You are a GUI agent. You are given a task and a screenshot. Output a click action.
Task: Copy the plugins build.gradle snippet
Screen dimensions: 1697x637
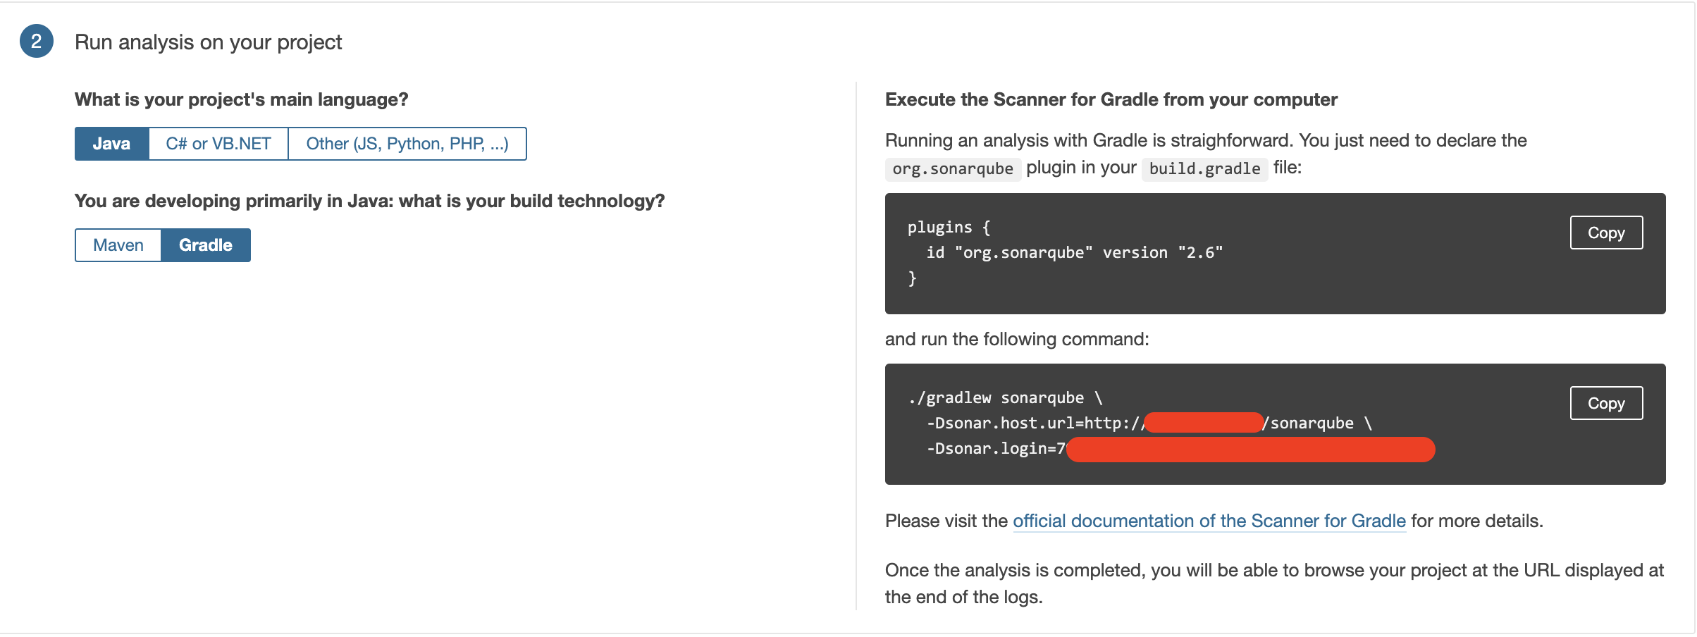point(1605,232)
